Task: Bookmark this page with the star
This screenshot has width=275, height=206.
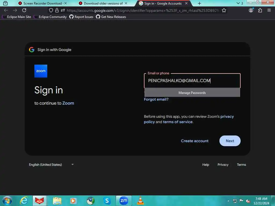Action: (x=224, y=10)
